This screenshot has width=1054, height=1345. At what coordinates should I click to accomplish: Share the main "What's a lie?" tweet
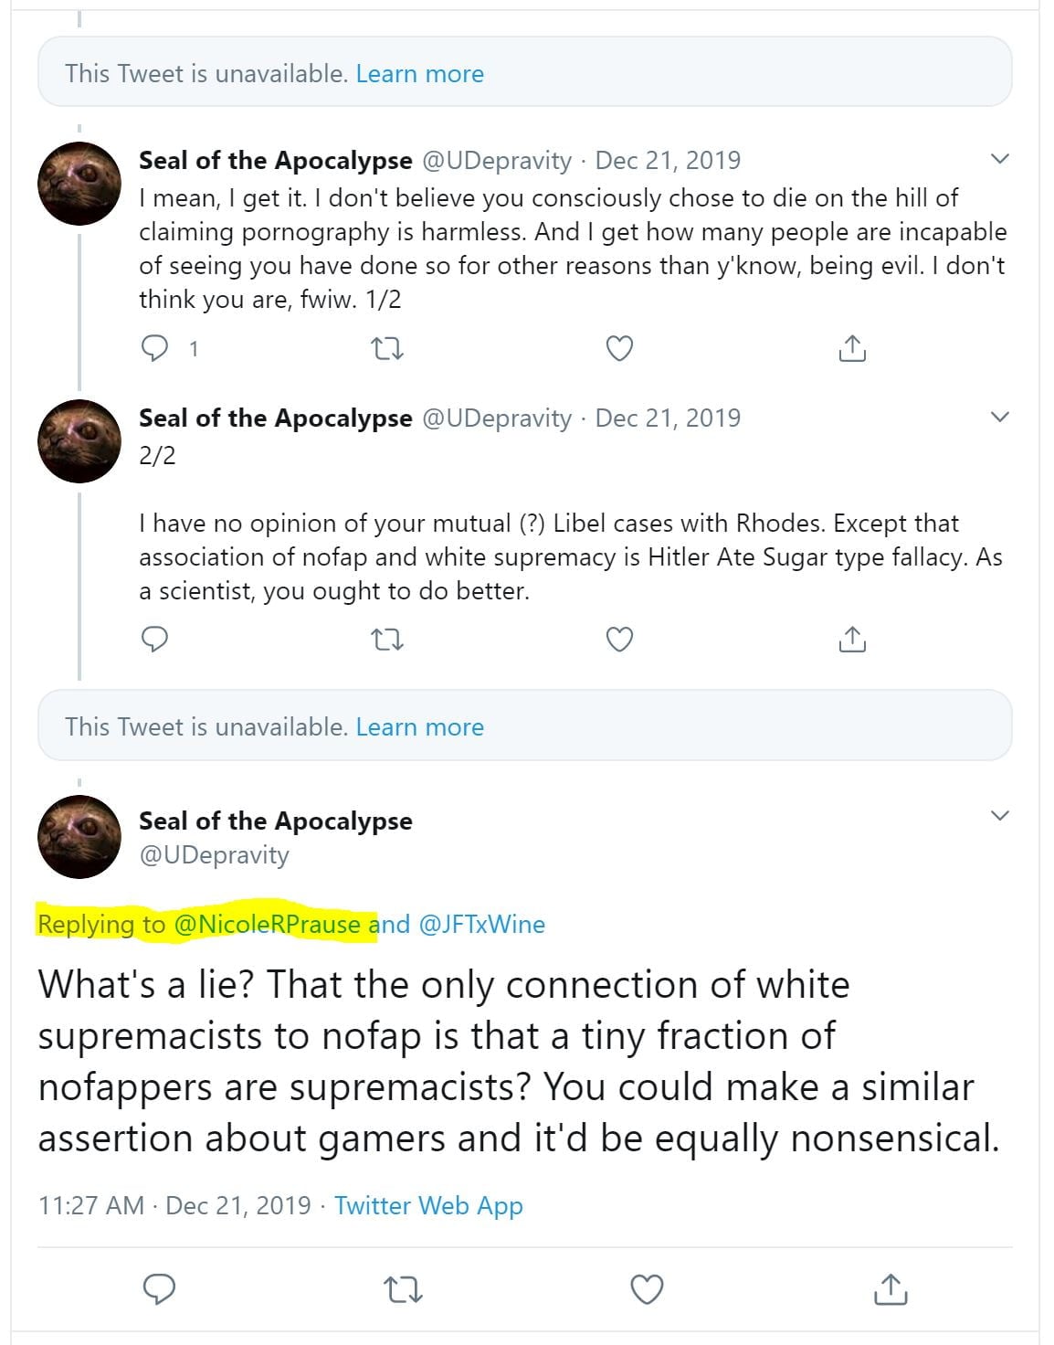click(891, 1289)
